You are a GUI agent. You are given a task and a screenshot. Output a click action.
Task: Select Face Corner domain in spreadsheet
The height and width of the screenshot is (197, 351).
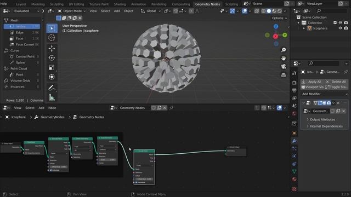click(x=22, y=44)
